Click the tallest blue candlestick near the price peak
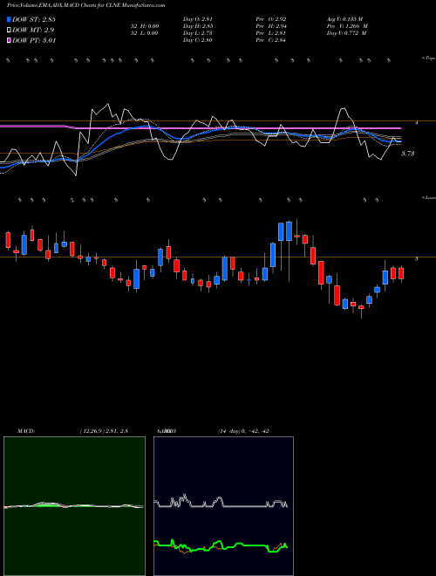Image resolution: width=436 pixels, height=576 pixels. click(x=289, y=231)
